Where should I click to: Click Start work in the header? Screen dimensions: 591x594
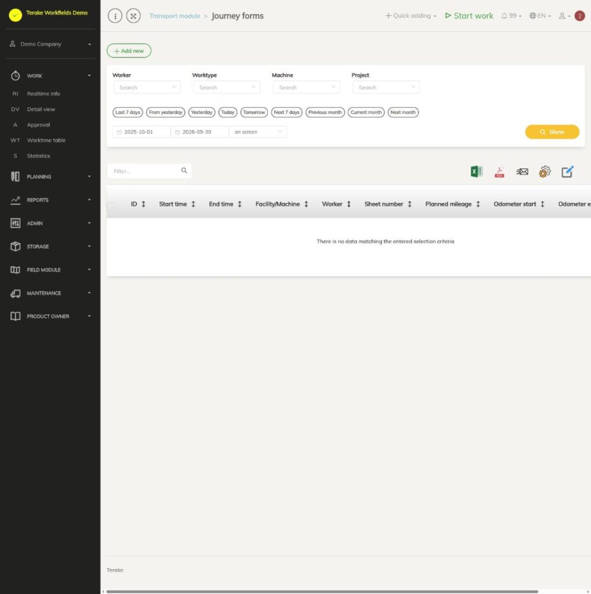coord(469,16)
